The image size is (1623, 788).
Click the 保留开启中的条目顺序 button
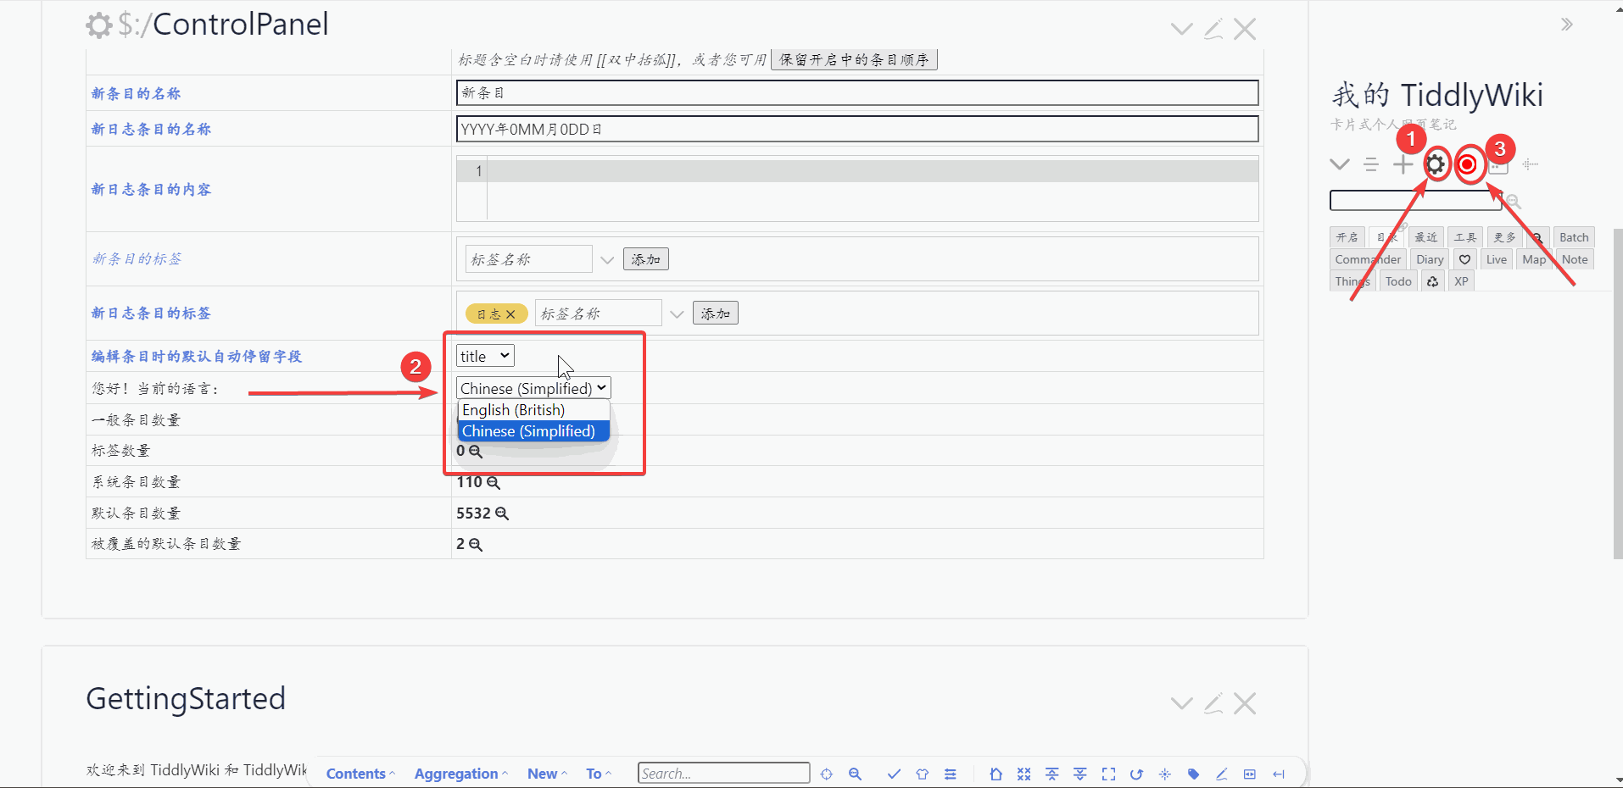pos(854,59)
